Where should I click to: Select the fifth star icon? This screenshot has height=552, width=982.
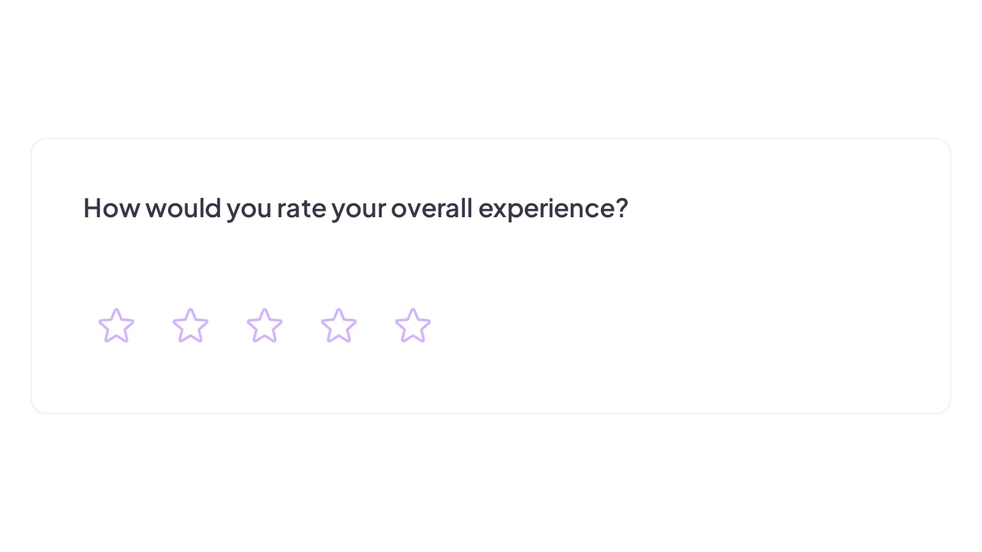coord(413,326)
